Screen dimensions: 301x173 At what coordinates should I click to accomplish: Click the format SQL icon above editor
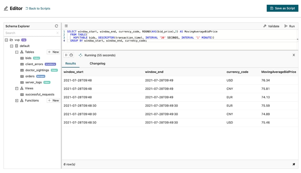pos(66,26)
